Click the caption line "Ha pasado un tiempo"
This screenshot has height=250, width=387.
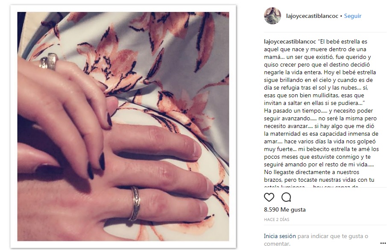point(293,110)
